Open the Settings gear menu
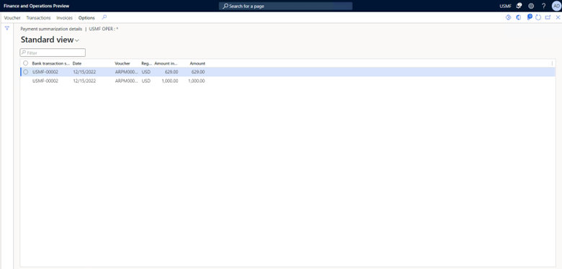Viewport: 562px width, 269px height. pos(531,6)
